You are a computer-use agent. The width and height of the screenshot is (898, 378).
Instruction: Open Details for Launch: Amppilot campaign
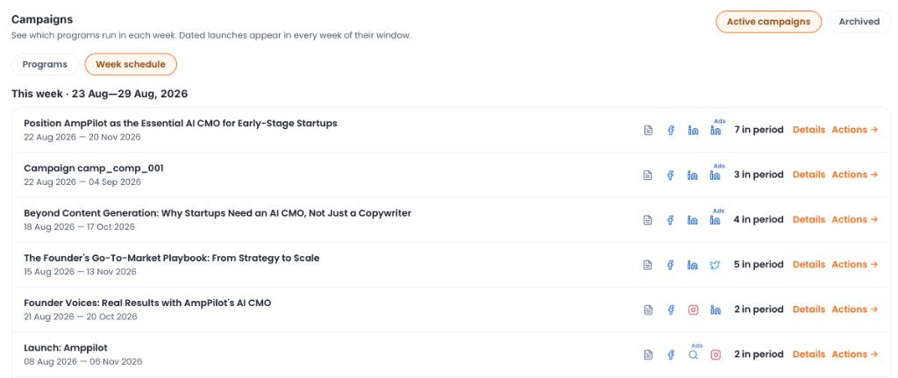click(809, 354)
